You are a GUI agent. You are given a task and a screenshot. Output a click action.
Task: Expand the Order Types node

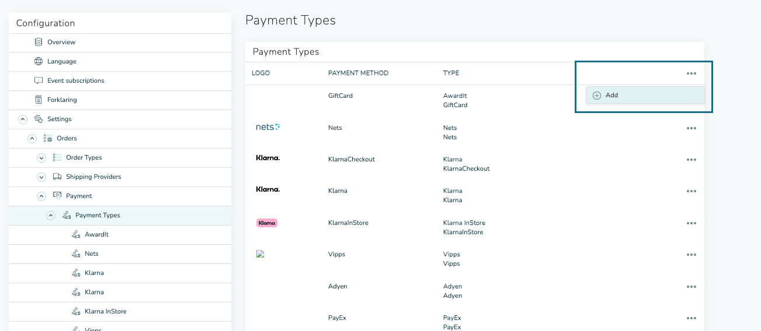pyautogui.click(x=41, y=157)
